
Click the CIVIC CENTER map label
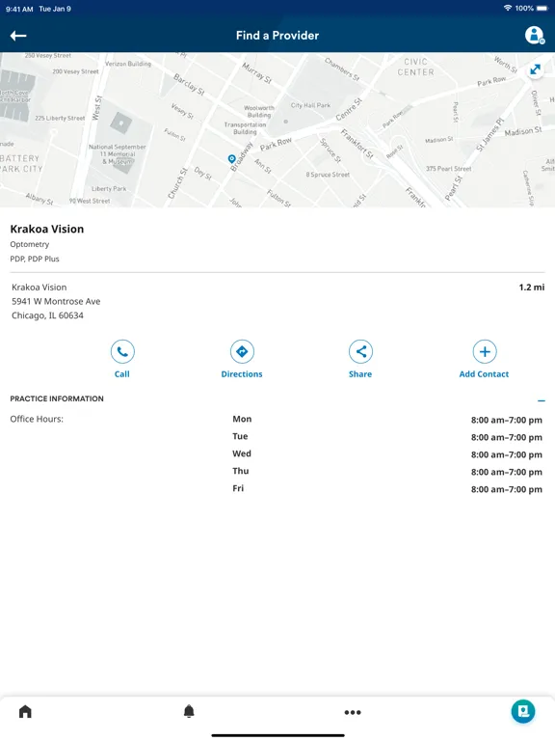(415, 67)
